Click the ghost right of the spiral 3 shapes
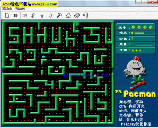The image size is (158, 128). coord(43,57)
